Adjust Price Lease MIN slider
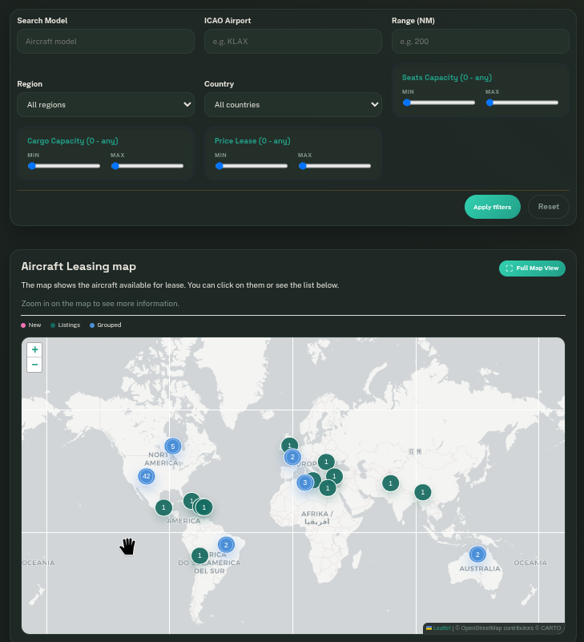This screenshot has height=642, width=584. tap(252, 166)
